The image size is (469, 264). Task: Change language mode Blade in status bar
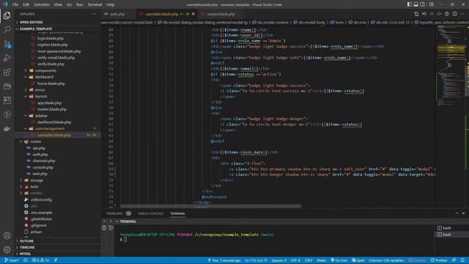pos(321,260)
